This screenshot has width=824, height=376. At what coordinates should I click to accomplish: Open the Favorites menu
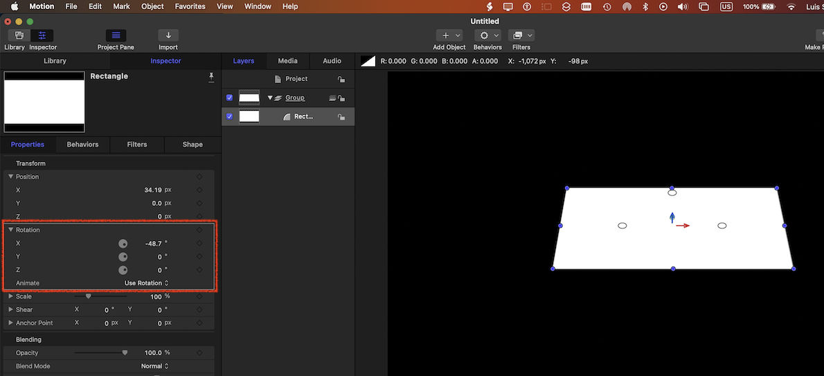[190, 7]
